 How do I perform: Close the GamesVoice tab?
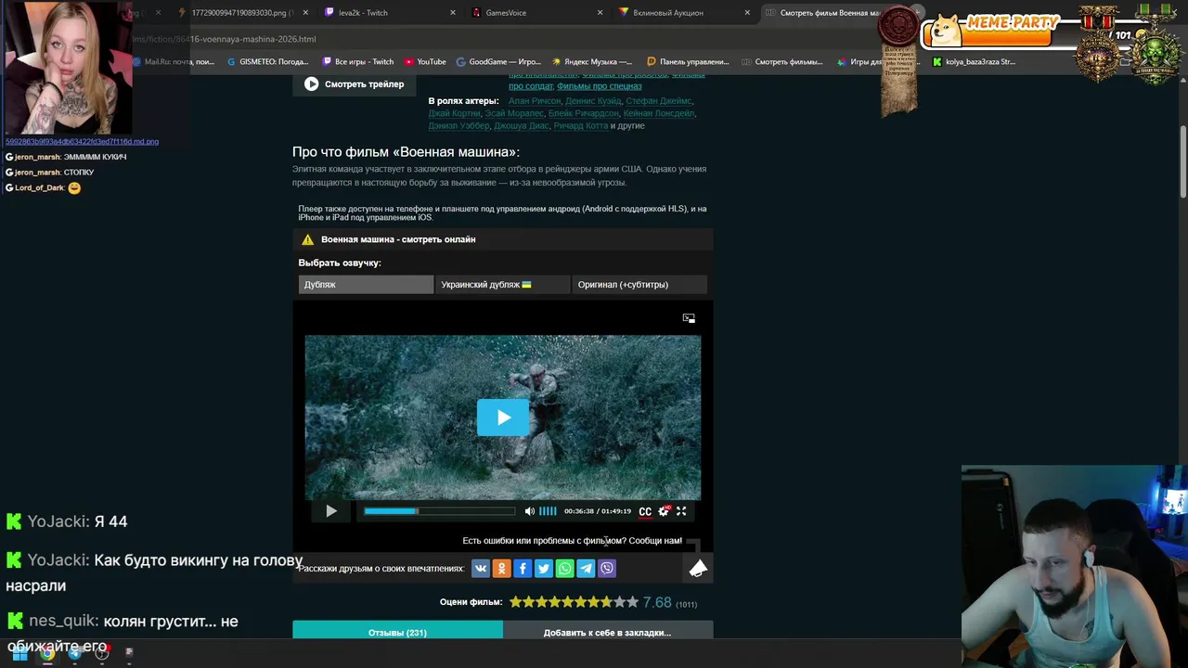(x=600, y=13)
